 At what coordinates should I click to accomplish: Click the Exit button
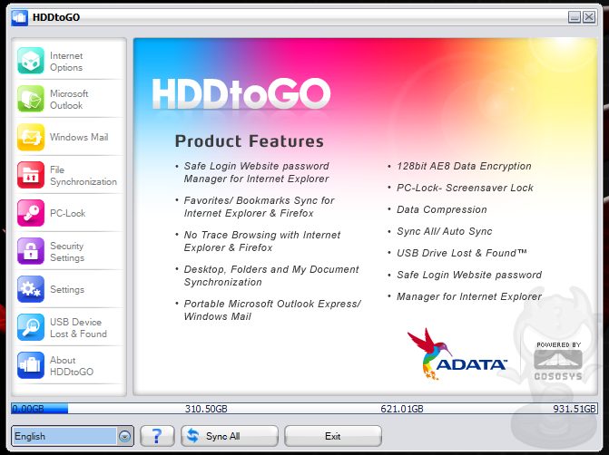333,436
